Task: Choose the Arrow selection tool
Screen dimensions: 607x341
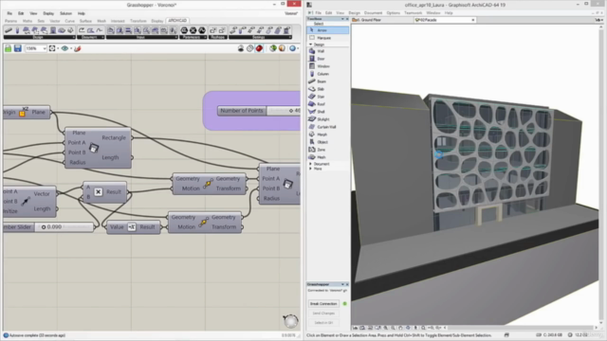Action: tap(327, 30)
